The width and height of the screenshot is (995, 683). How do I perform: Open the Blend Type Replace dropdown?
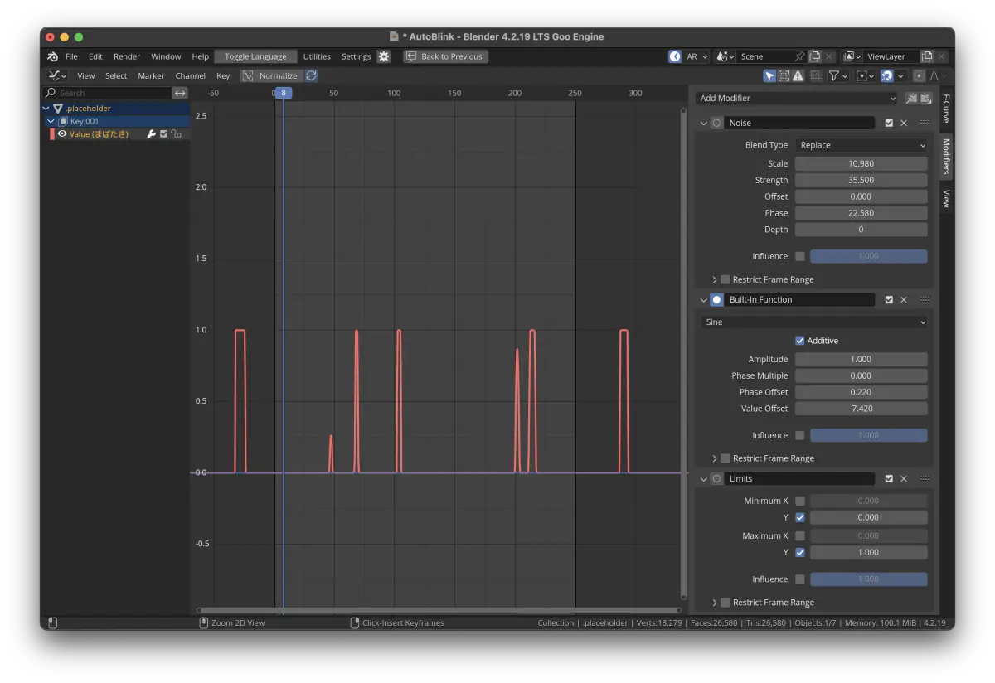click(x=862, y=145)
